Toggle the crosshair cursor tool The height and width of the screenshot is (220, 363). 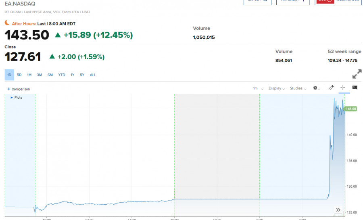tap(343, 88)
